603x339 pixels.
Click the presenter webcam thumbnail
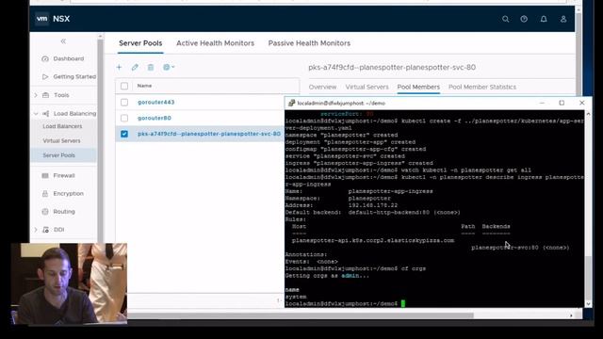click(69, 283)
